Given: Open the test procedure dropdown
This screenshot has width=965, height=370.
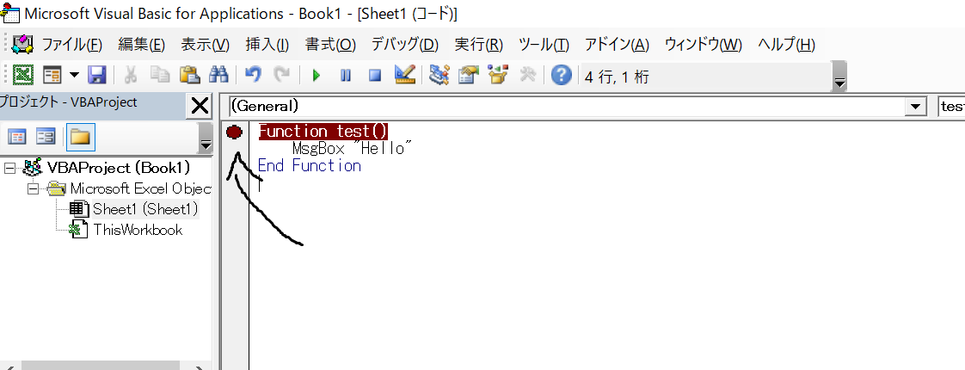Looking at the screenshot, I should click(x=950, y=107).
